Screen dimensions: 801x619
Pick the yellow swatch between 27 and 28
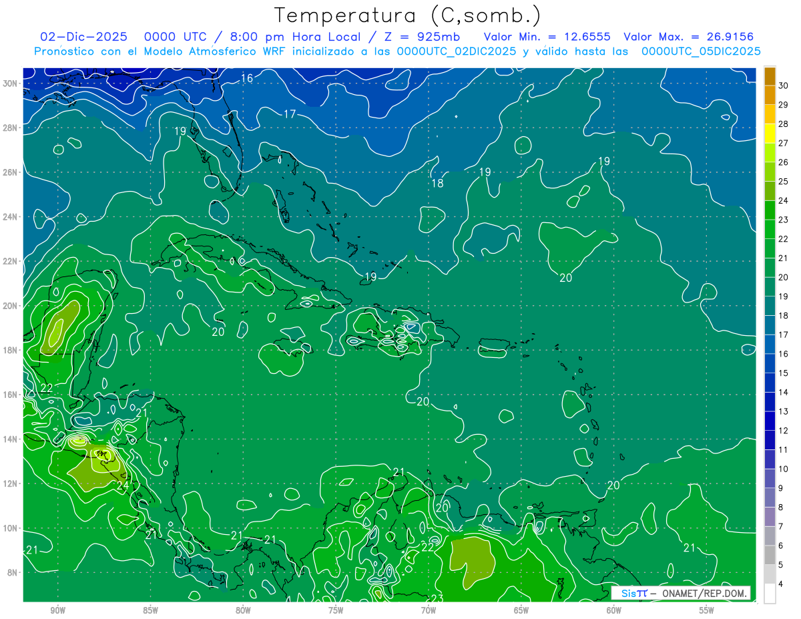[x=770, y=134]
